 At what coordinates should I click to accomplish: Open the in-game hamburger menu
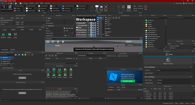tap(48, 42)
